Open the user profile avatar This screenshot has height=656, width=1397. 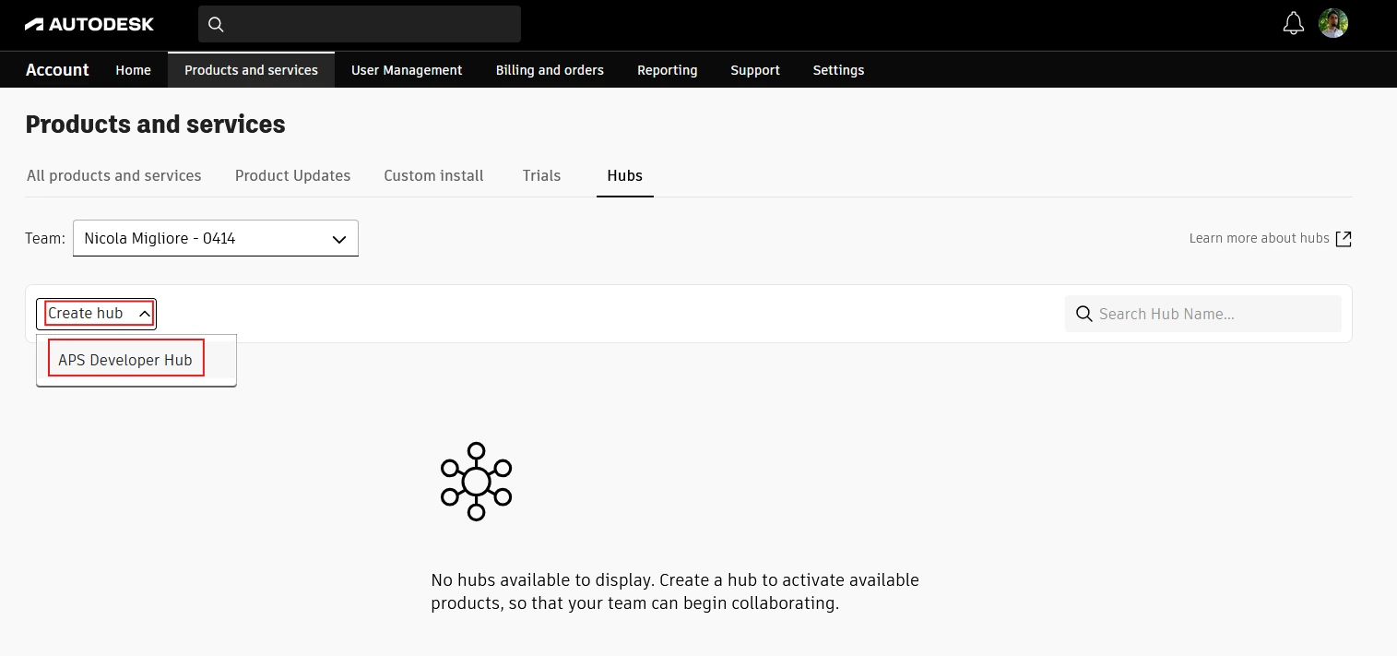click(x=1333, y=24)
